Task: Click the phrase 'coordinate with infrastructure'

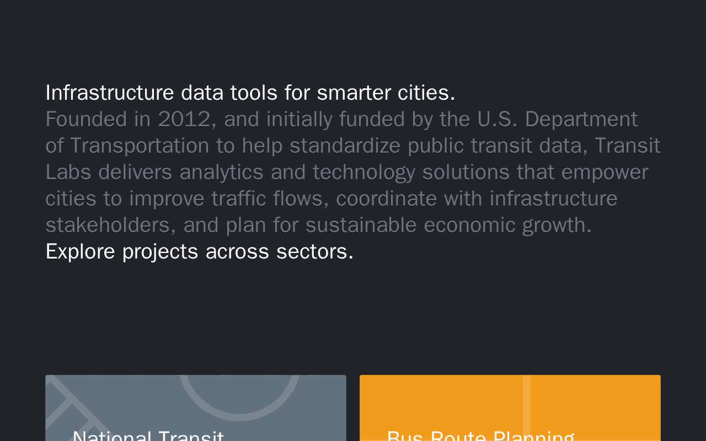Action: click(x=477, y=198)
